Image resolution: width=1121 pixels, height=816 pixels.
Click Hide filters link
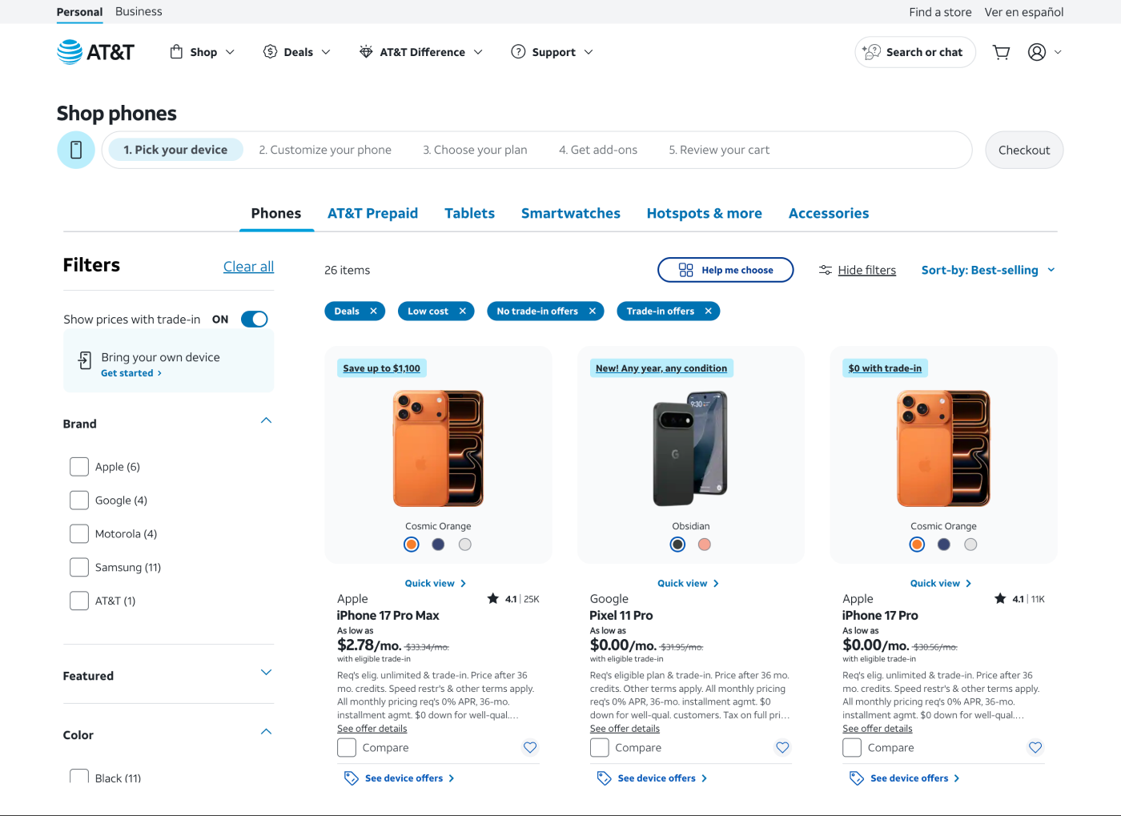tap(867, 270)
